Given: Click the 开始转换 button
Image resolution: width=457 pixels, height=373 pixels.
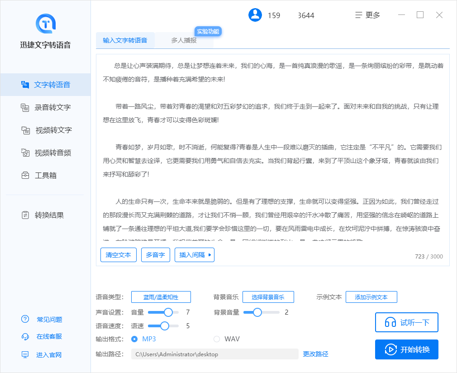Looking at the screenshot, I should [x=406, y=349].
